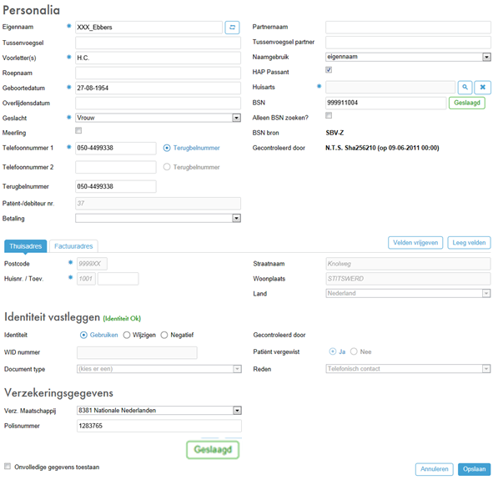Click the Terugbelnummer input field

(116, 186)
